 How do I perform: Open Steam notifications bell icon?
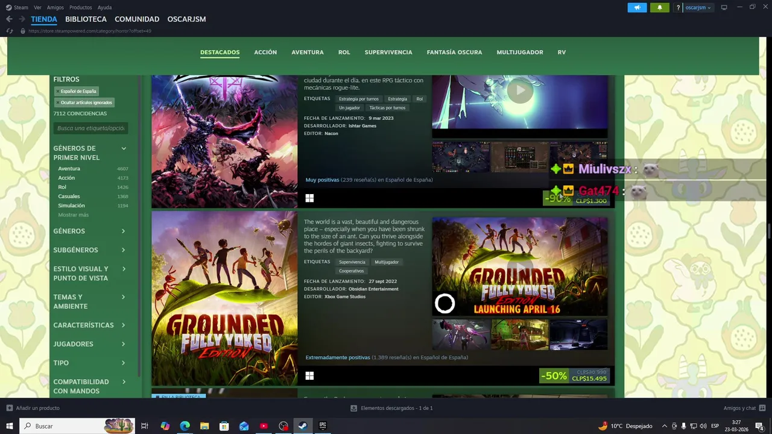click(x=659, y=7)
